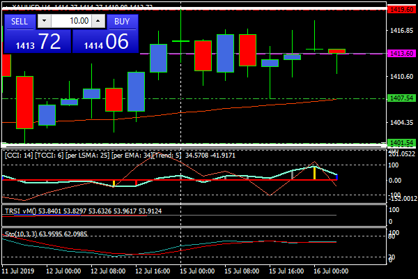
Task: Select the red 1419.60 price level label
Action: coord(401,10)
